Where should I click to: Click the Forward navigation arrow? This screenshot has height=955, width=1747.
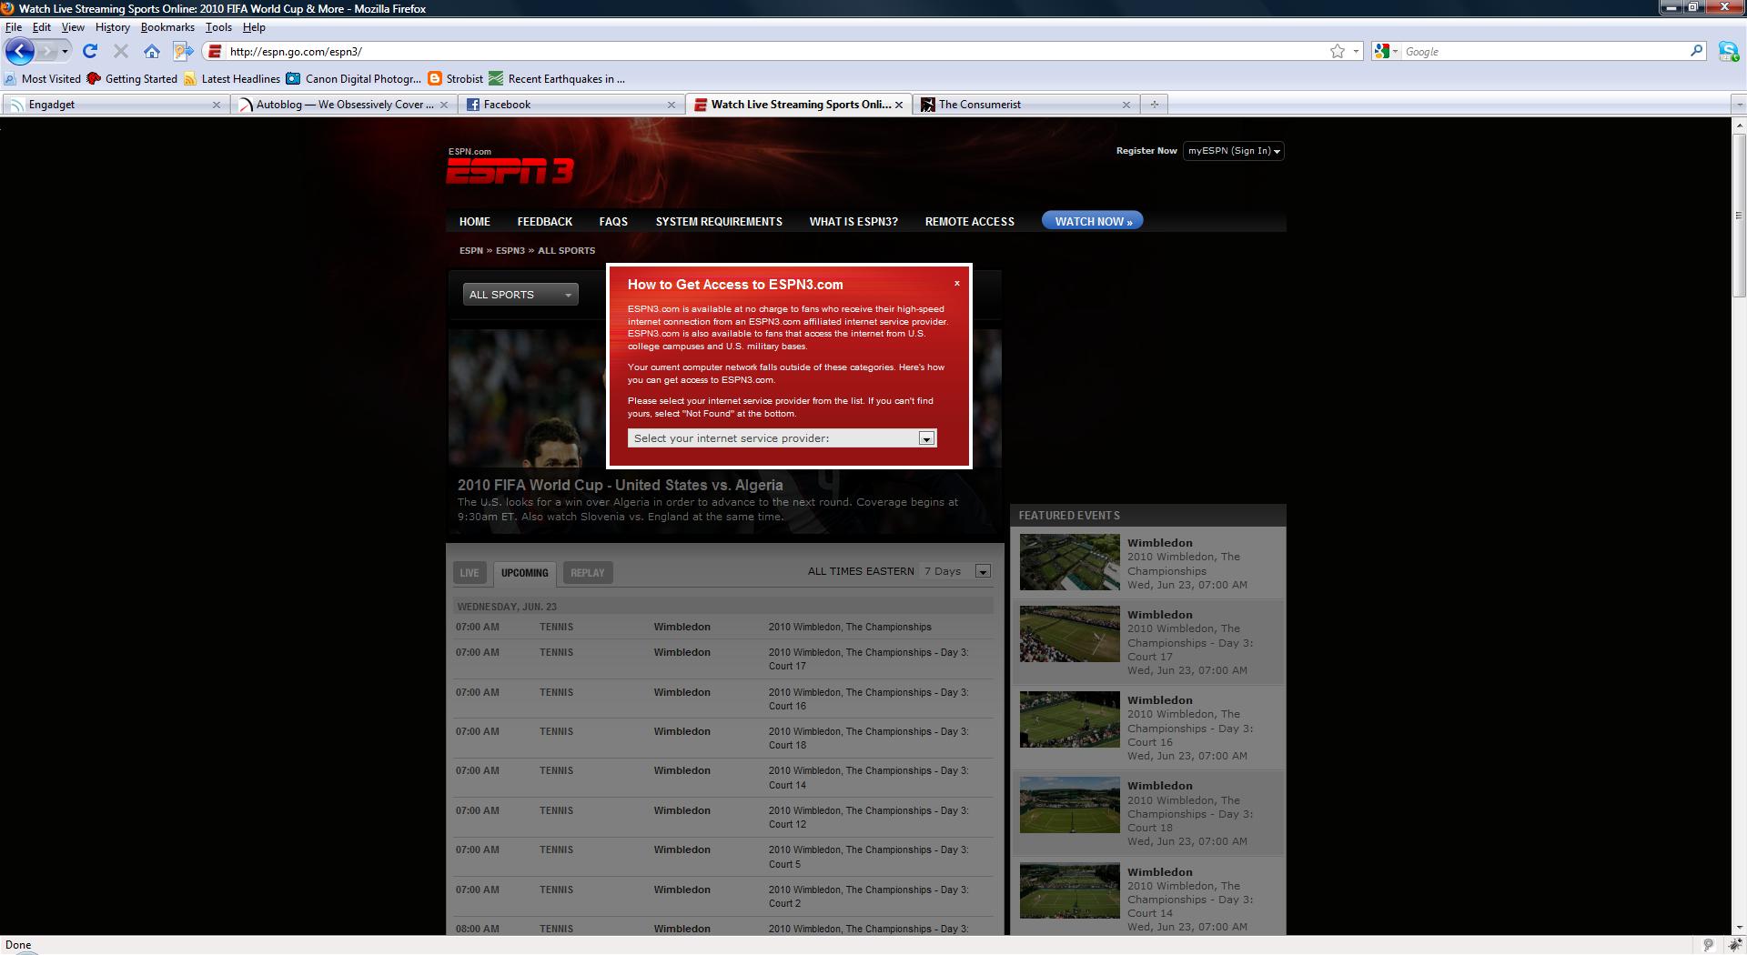(47, 52)
